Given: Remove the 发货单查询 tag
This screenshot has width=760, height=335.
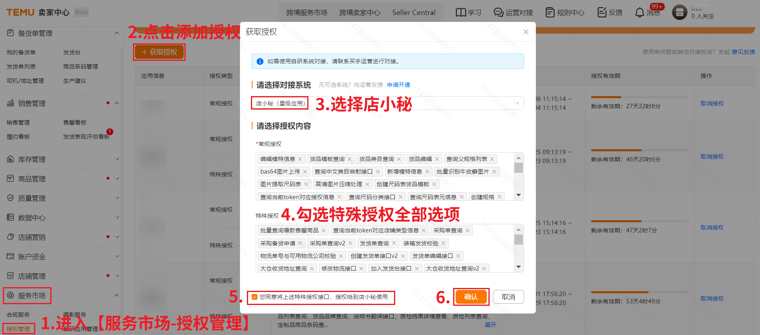Looking at the screenshot, I should [394, 243].
